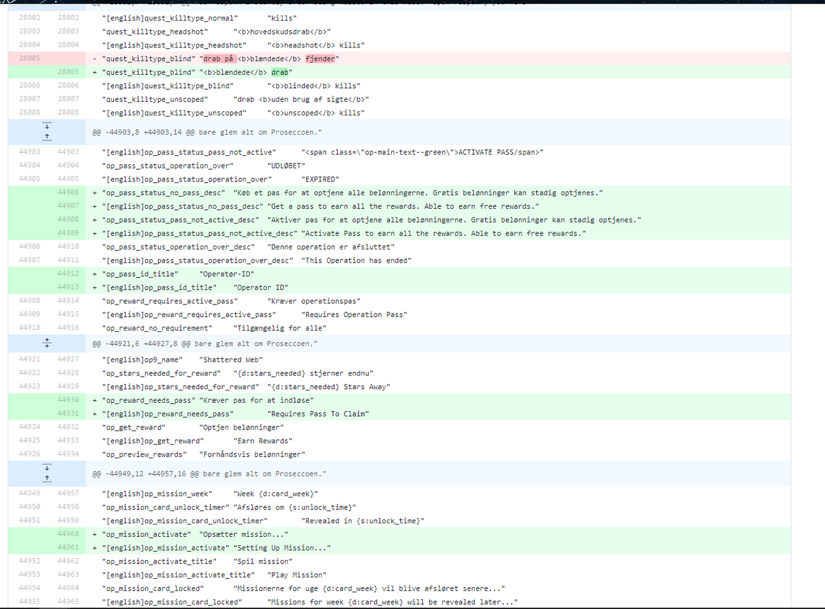Click line number 28005 on the removed line
Viewport: 825px width, 609px height.
(x=30, y=58)
